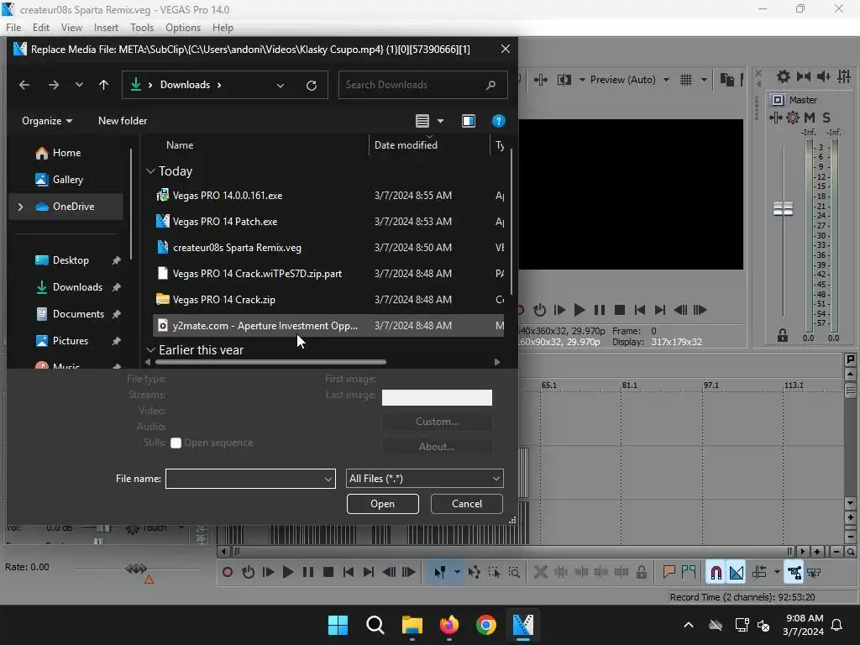Go to end in the timeline transport bar
Viewport: 860px width, 645px height.
click(369, 572)
